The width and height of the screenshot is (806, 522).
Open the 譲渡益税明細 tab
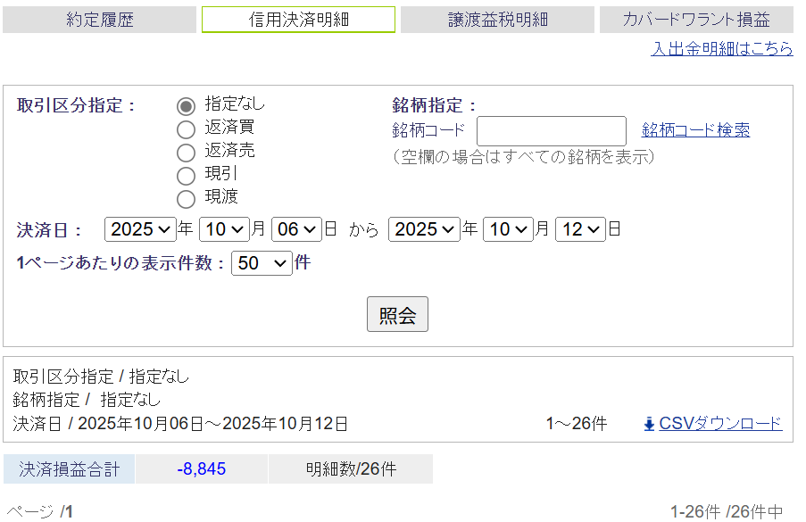click(497, 20)
